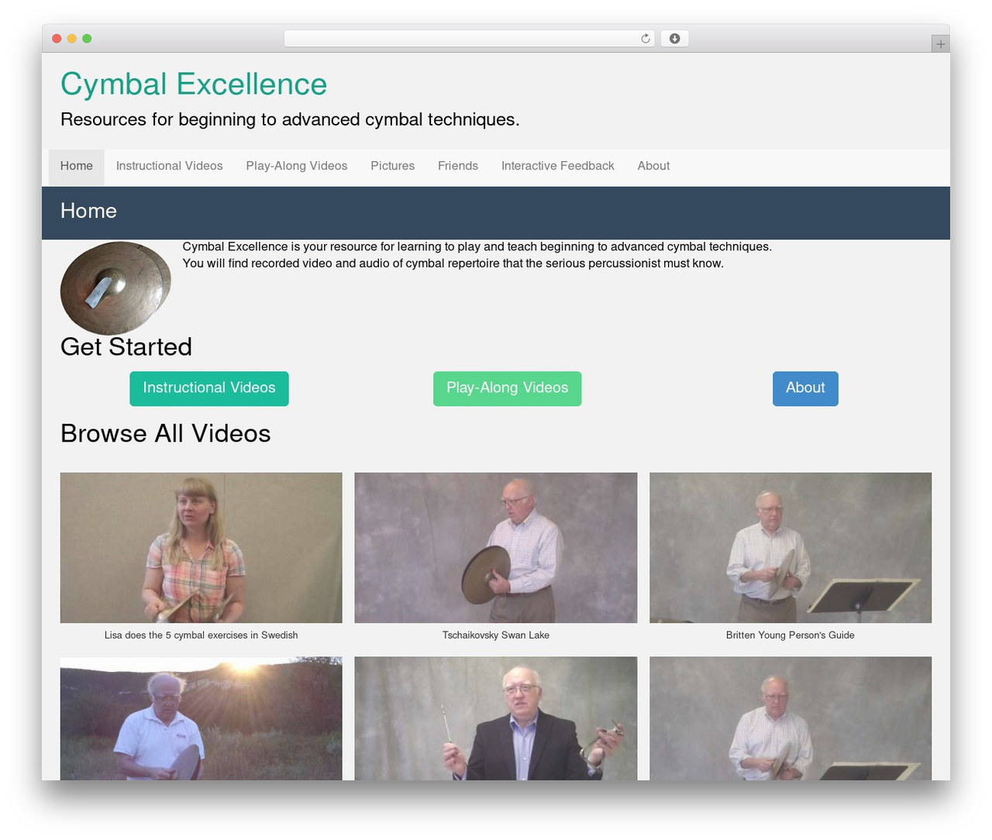Image resolution: width=992 pixels, height=840 pixels.
Task: Click the 'Britten Young Person's Guide' caption
Action: point(790,635)
